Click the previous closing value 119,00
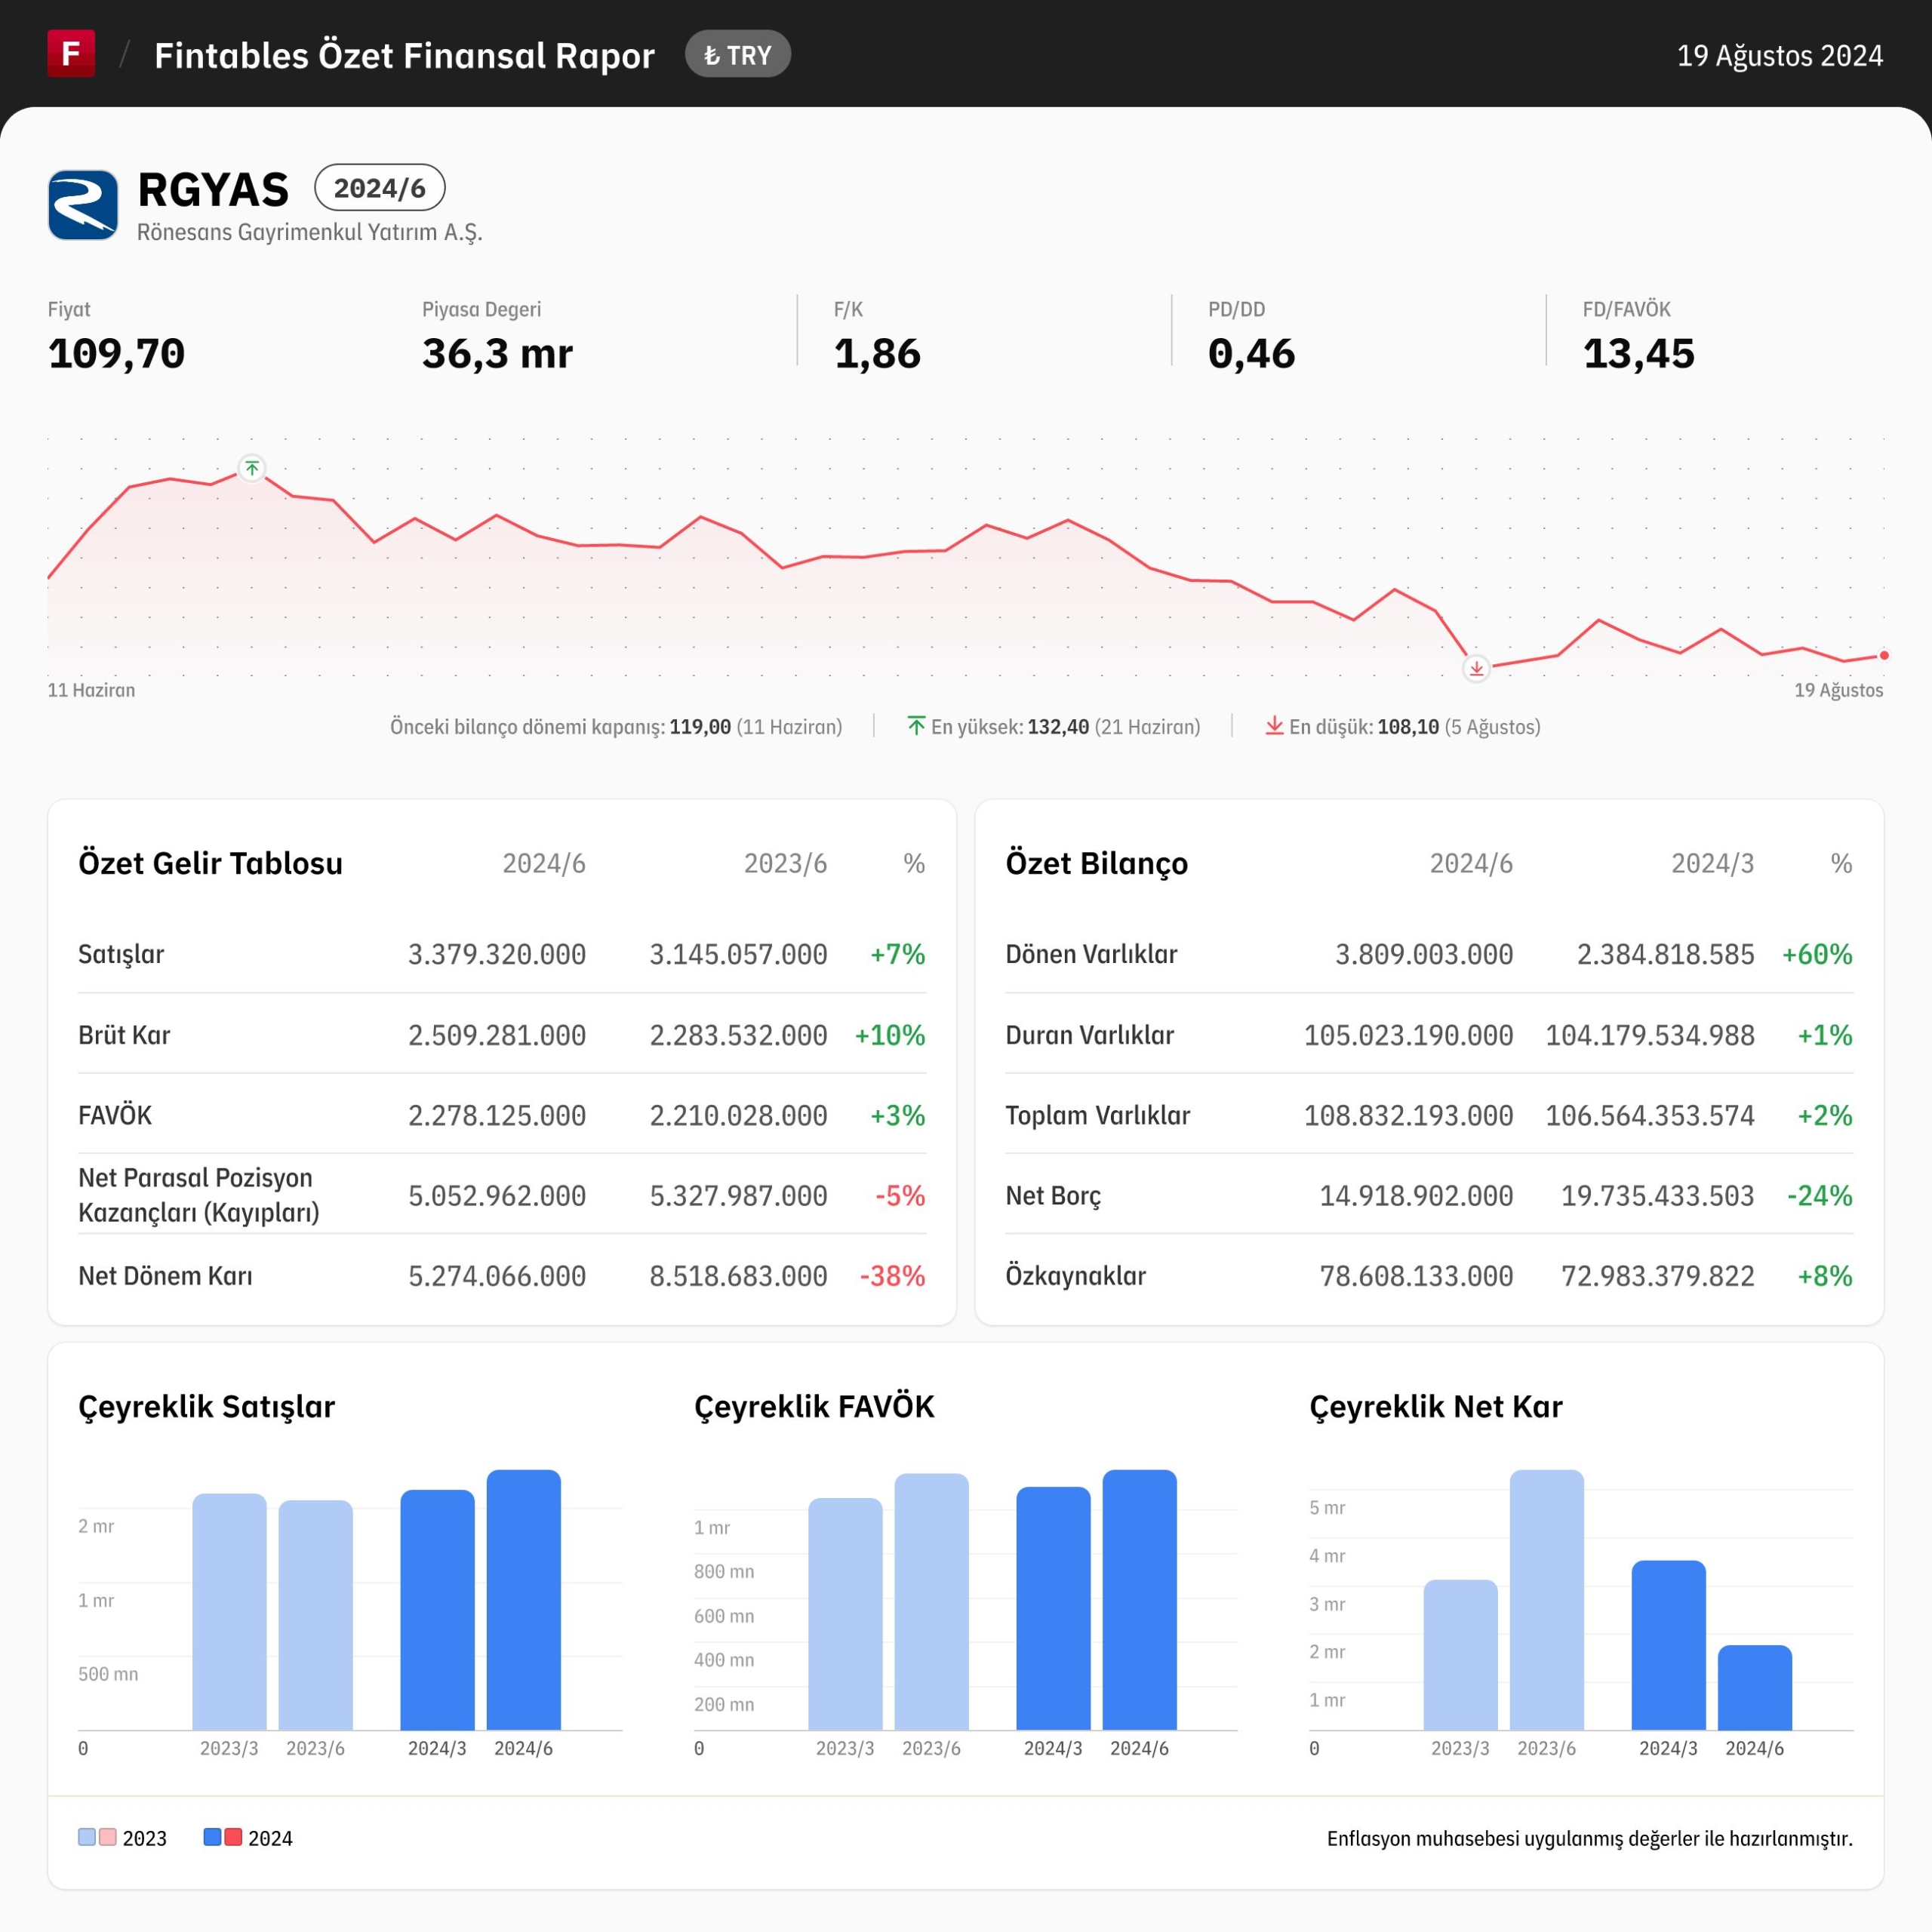The image size is (1932, 1932). (700, 727)
